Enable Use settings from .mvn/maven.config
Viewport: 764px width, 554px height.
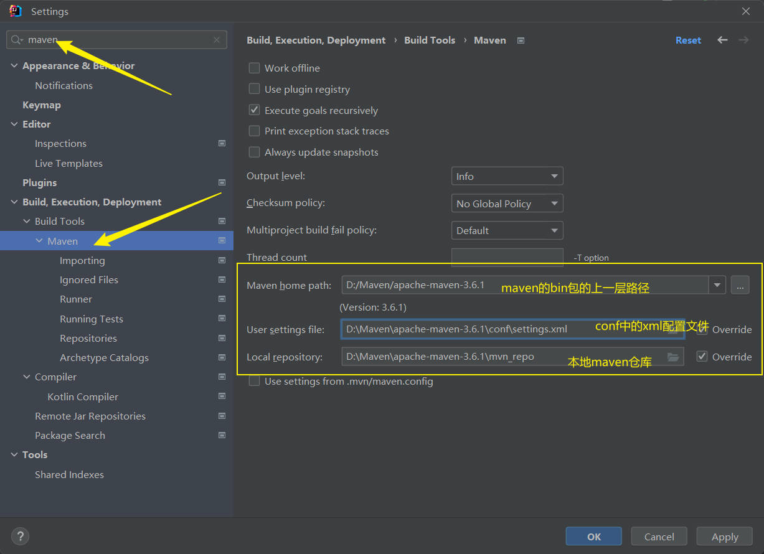(254, 381)
